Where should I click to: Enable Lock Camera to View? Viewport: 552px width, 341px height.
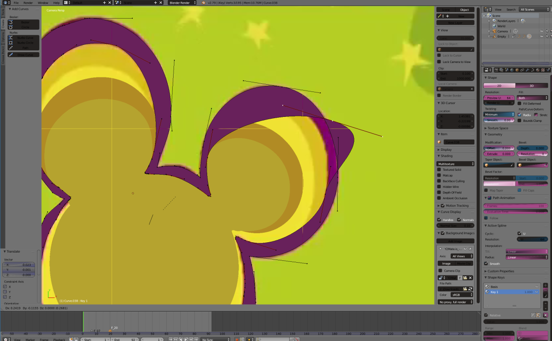click(x=439, y=62)
